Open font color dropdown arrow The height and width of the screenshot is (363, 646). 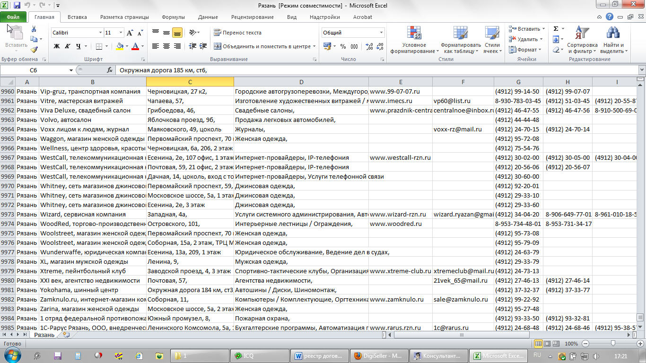(x=142, y=46)
